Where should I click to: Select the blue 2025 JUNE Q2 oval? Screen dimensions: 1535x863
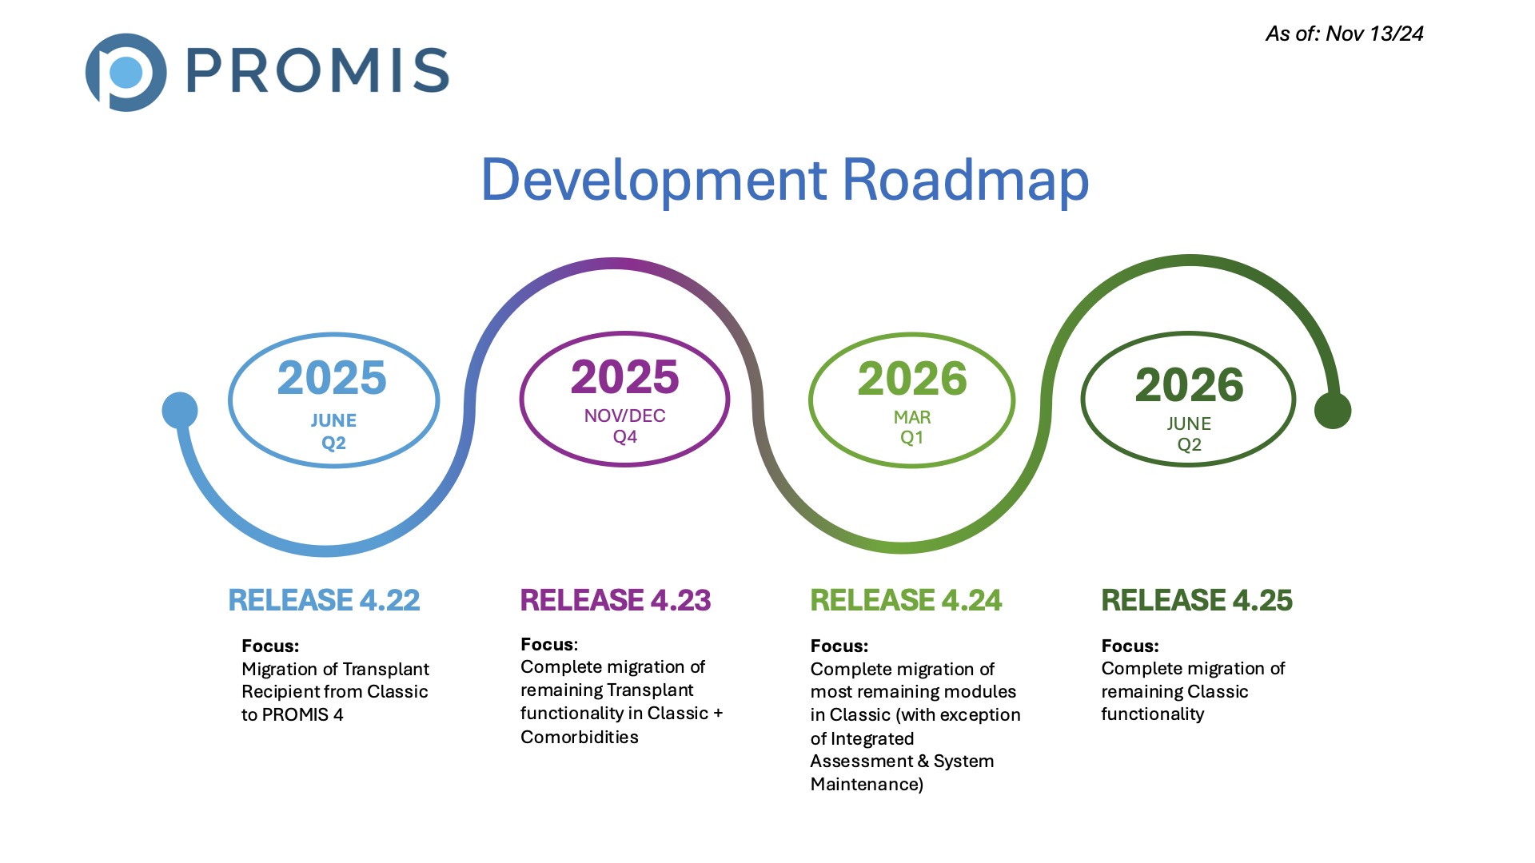click(x=333, y=400)
